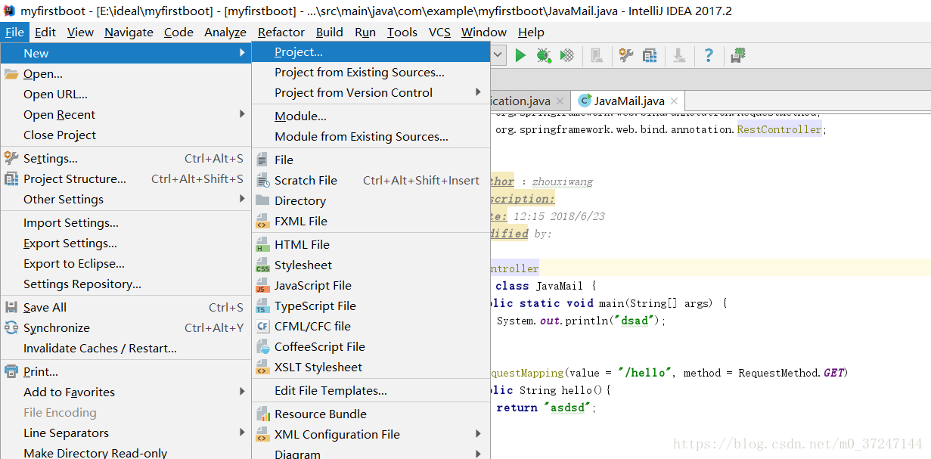Screen dimensions: 931x459
Task: Select Open URL... entry
Action: tap(126, 95)
